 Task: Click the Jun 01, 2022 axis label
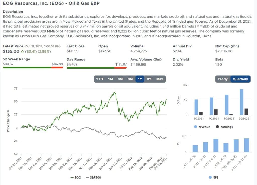(x=106, y=163)
